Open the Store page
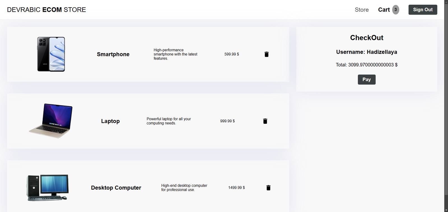Viewport: 448px width, 212px height. click(x=361, y=10)
